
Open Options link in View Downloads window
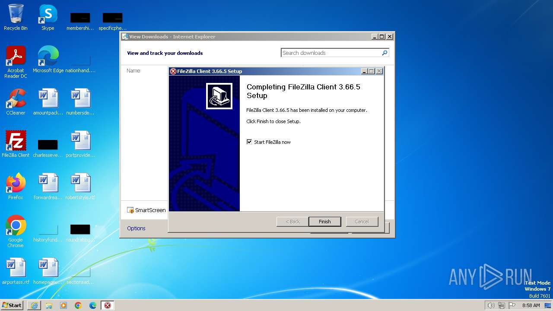coord(136,228)
